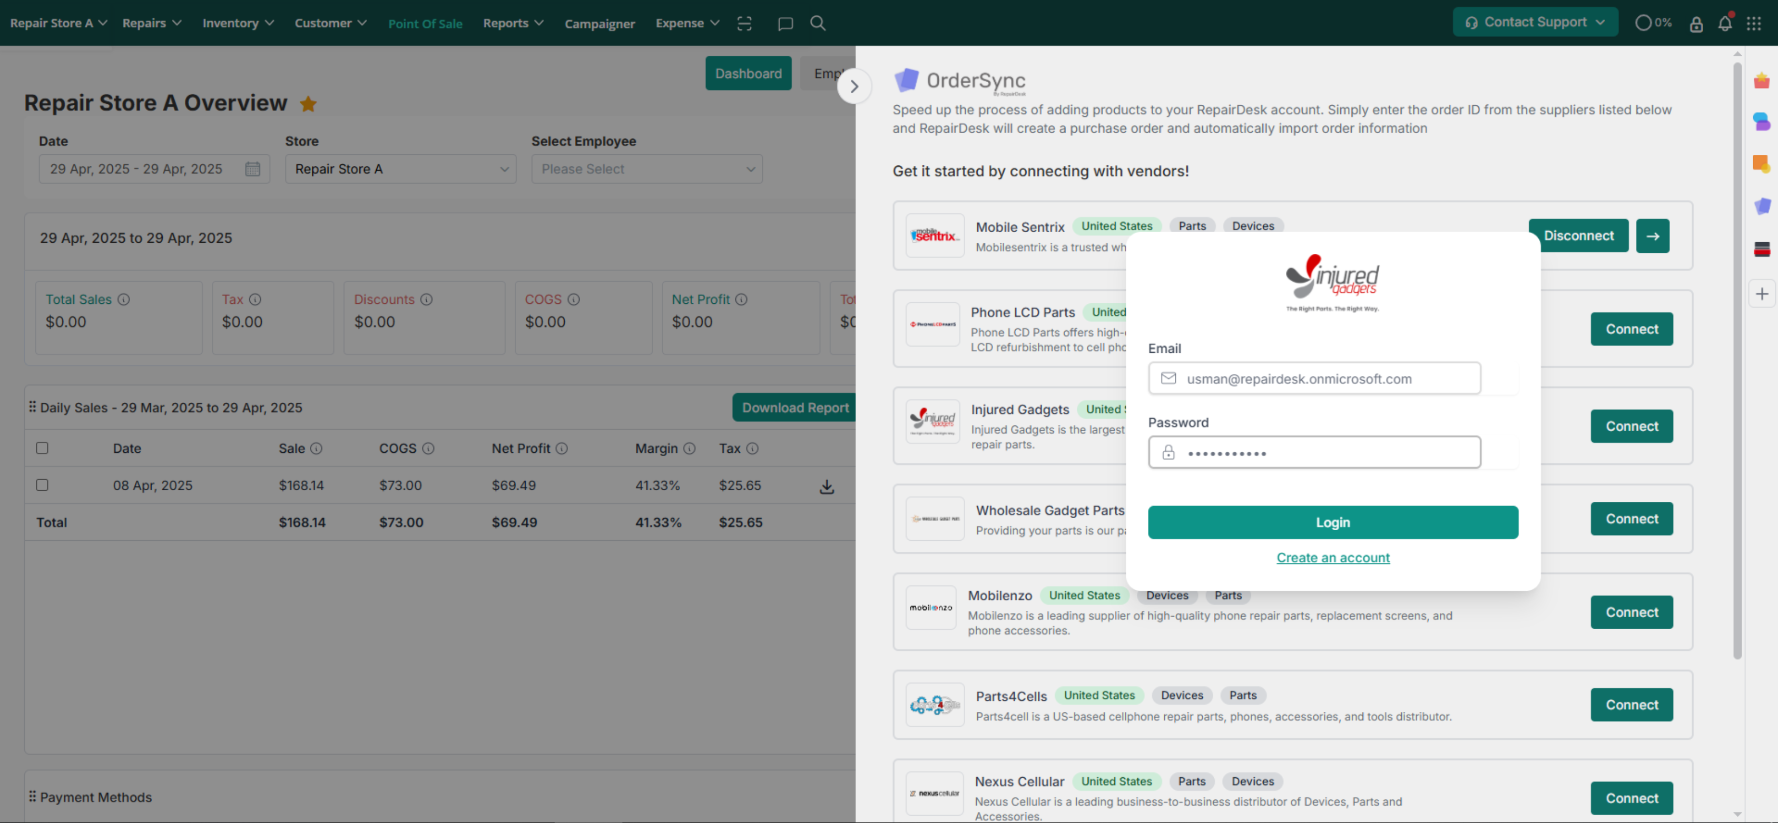Show info for Net Profit card
Screen dimensions: 1778x823
741,300
